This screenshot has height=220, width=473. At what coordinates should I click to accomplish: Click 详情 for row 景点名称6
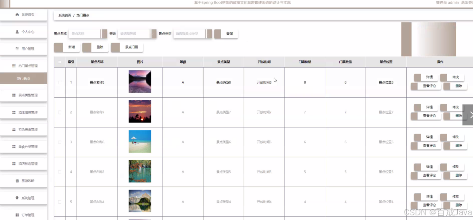coord(425,137)
